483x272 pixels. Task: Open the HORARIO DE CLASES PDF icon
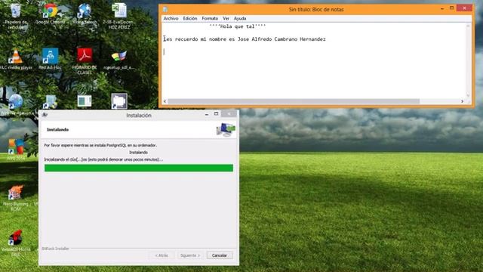pos(85,61)
